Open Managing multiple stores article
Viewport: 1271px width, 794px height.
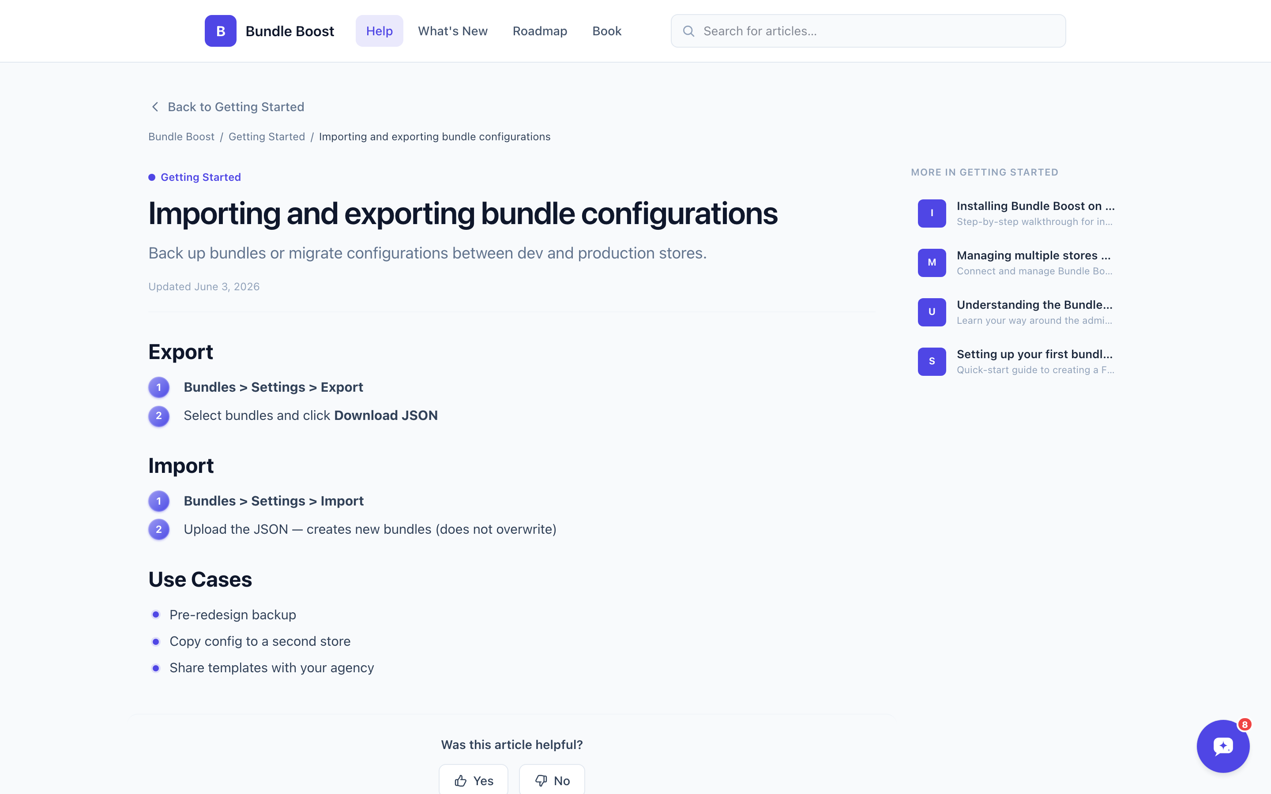1016,262
